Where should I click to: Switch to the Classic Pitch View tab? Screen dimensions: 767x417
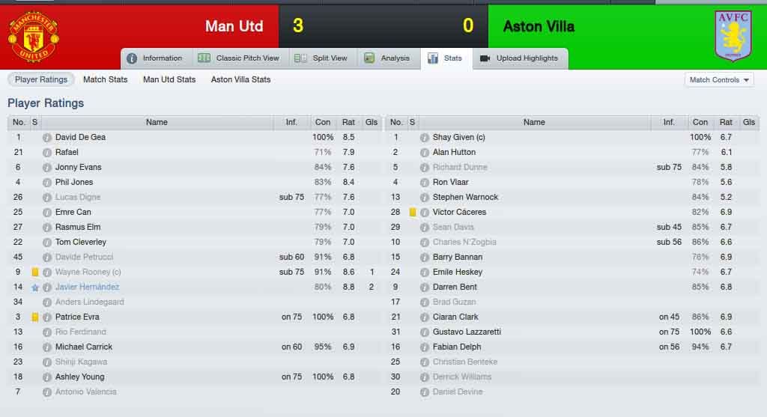[239, 58]
